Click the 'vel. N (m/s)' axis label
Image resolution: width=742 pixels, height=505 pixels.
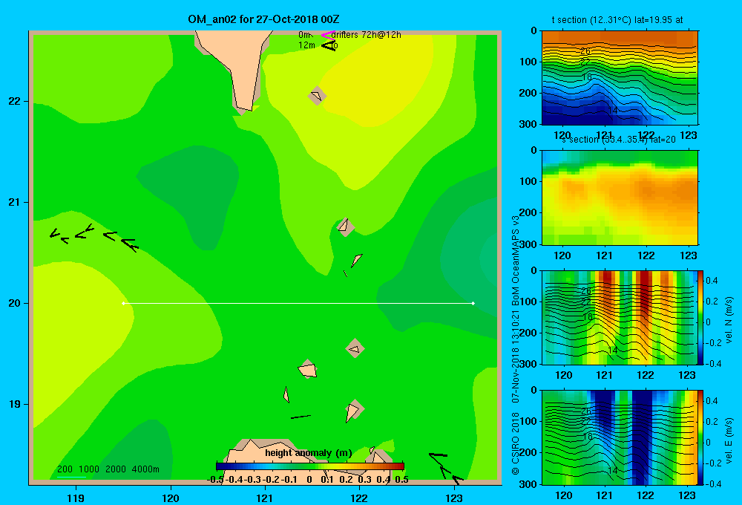click(729, 320)
